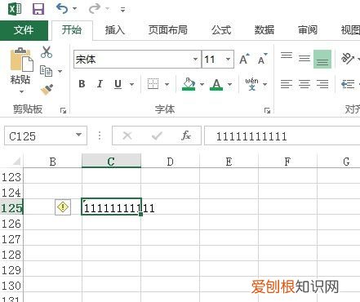Select row 125 header
Screen dimensions: 360x302
(11, 207)
